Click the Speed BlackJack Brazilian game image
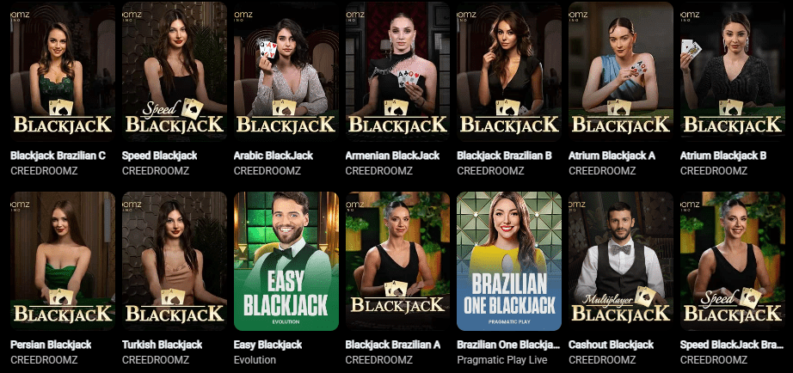The width and height of the screenshot is (793, 373). tap(733, 260)
